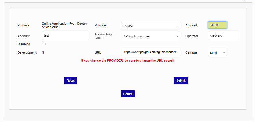Click the Operator field containing credcard
255x122 pixels.
coord(223,36)
